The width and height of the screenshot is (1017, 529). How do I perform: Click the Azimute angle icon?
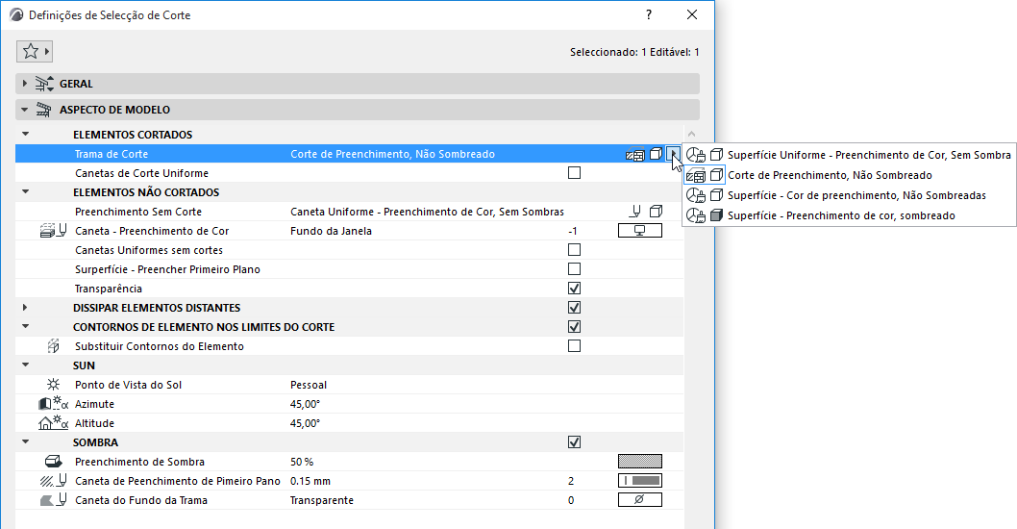[x=53, y=404]
